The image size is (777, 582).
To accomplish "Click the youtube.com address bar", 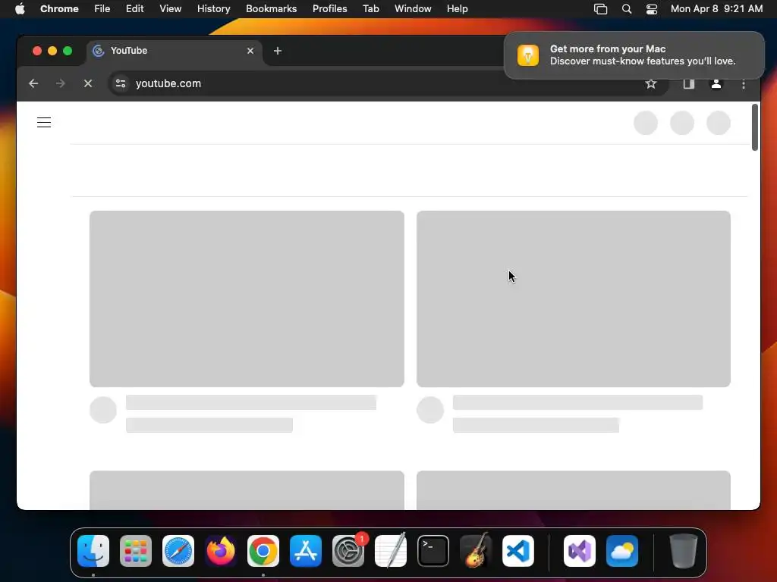I will 389,83.
